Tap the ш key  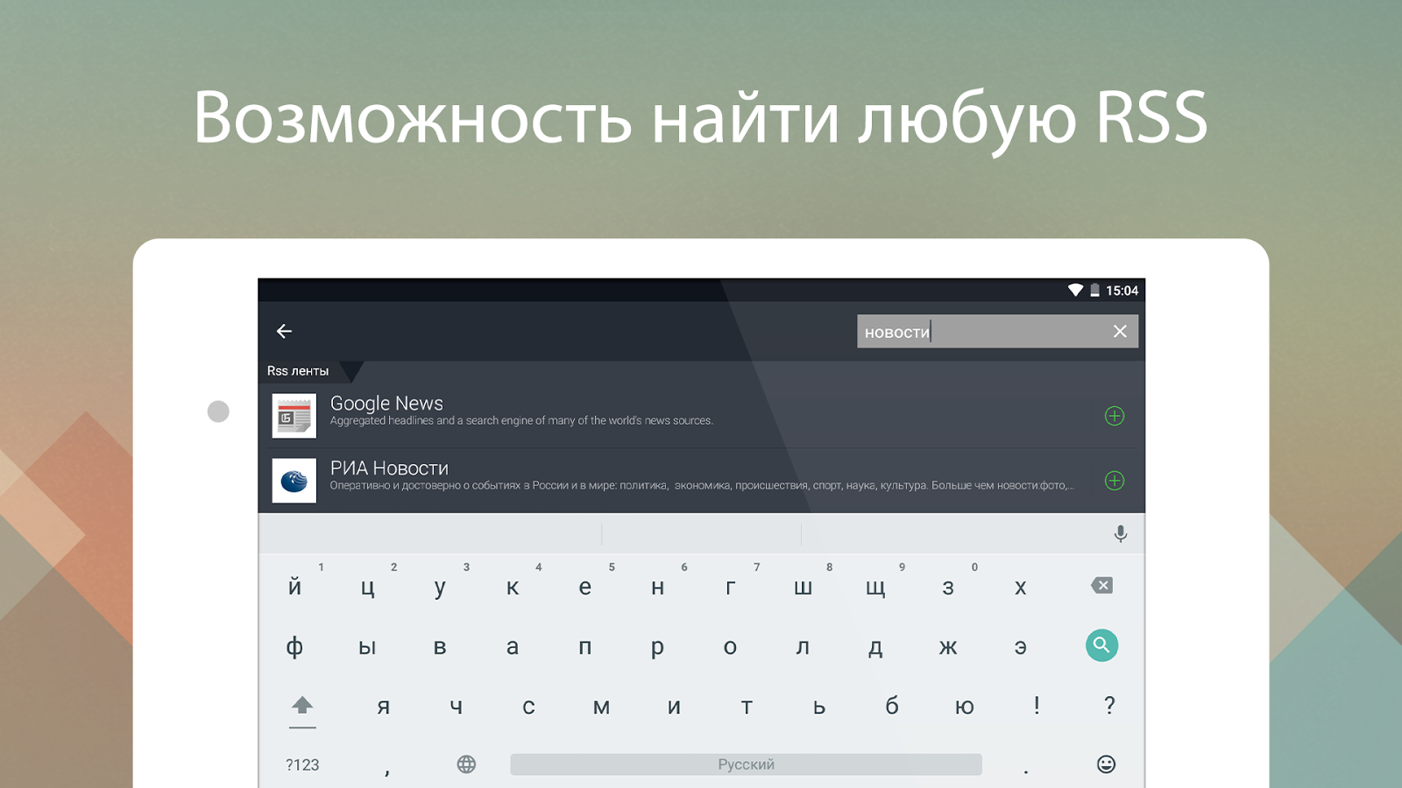coord(803,587)
